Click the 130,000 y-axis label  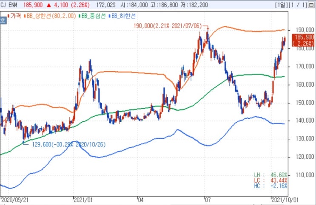[x=305, y=139]
